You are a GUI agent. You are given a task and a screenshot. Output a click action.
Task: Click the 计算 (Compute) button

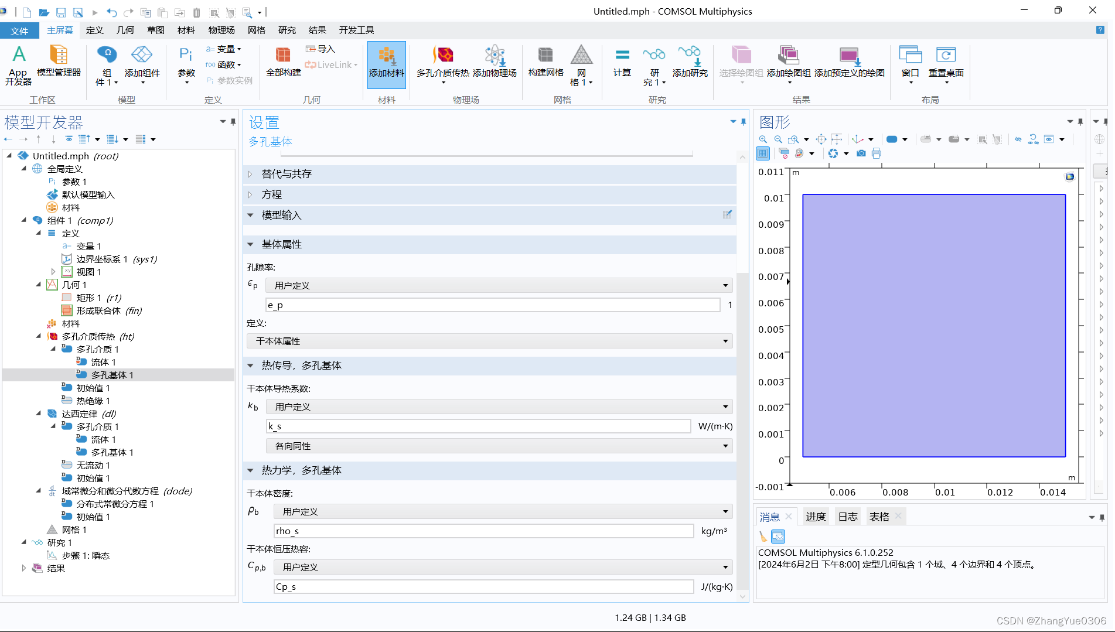(622, 62)
